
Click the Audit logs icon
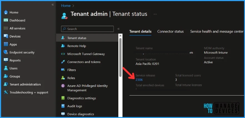pyautogui.click(x=63, y=106)
